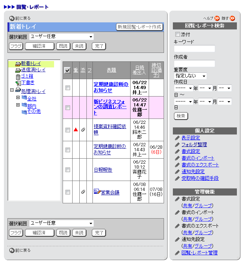244x264 pixels.
Task: Click 新規回覧・レポート作成 button
Action: 139,27
